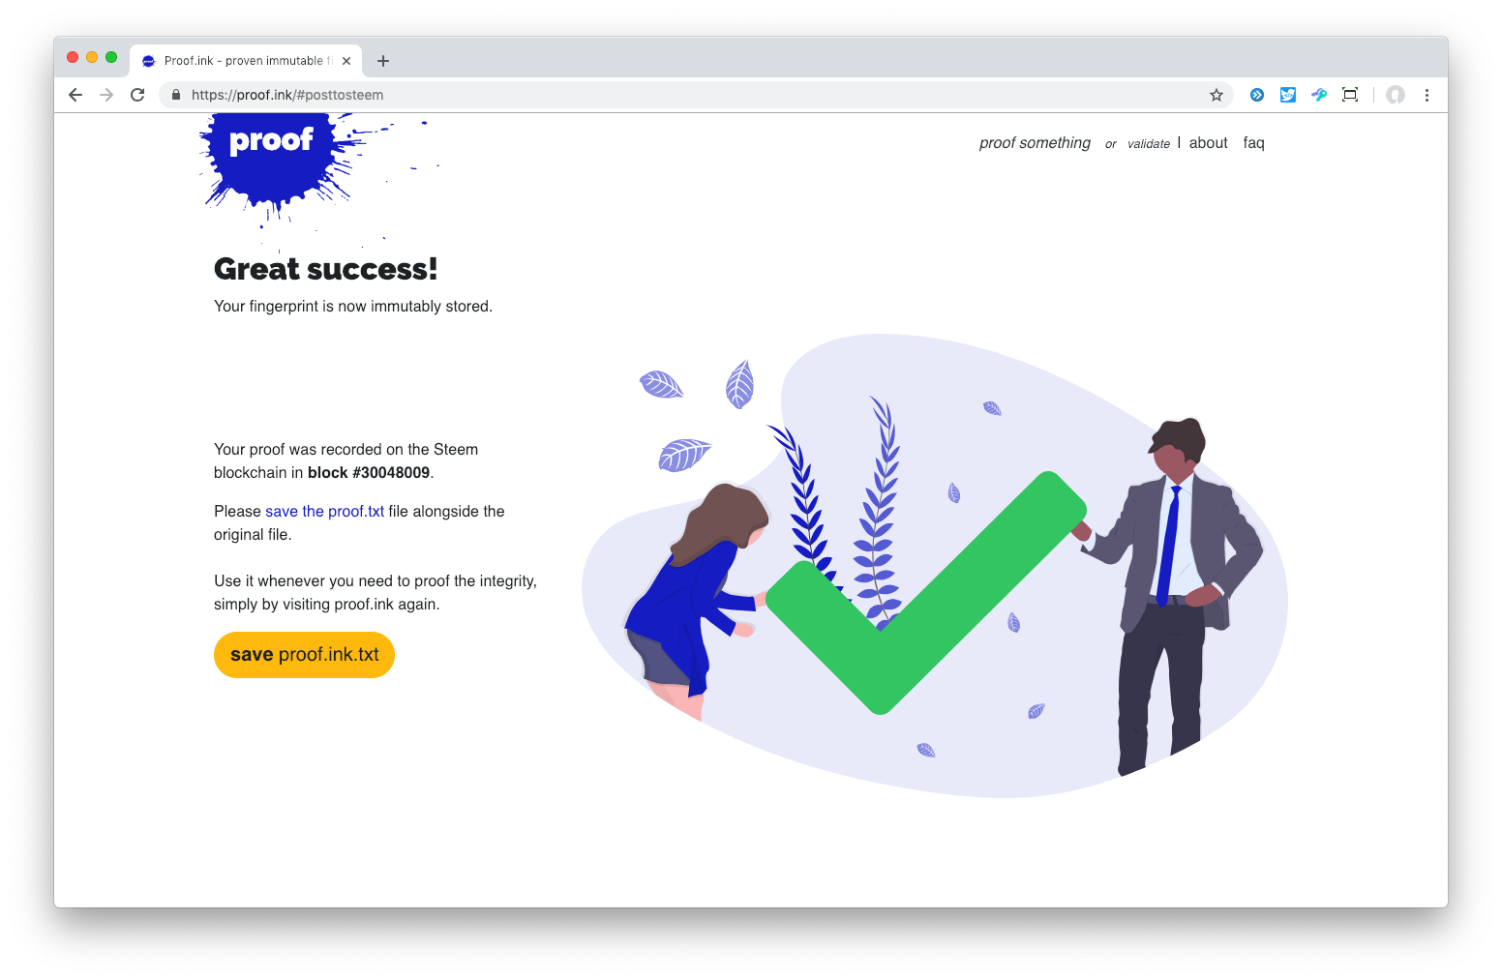
Task: Focus the URL address bar
Action: pyautogui.click(x=695, y=95)
